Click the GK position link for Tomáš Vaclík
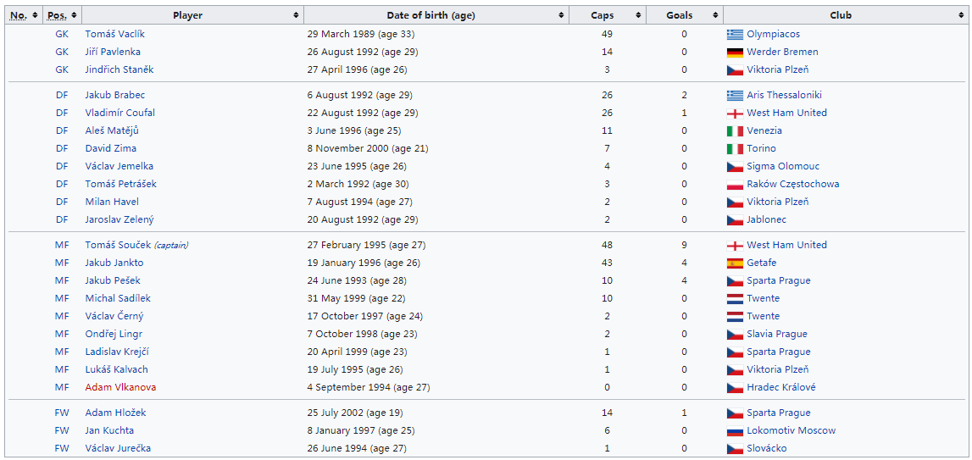This screenshot has height=460, width=972. [x=62, y=35]
